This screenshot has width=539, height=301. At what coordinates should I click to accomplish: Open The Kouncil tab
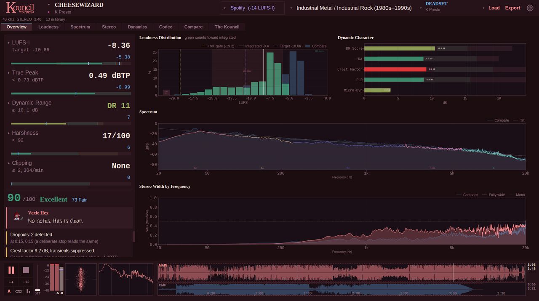[x=227, y=27]
